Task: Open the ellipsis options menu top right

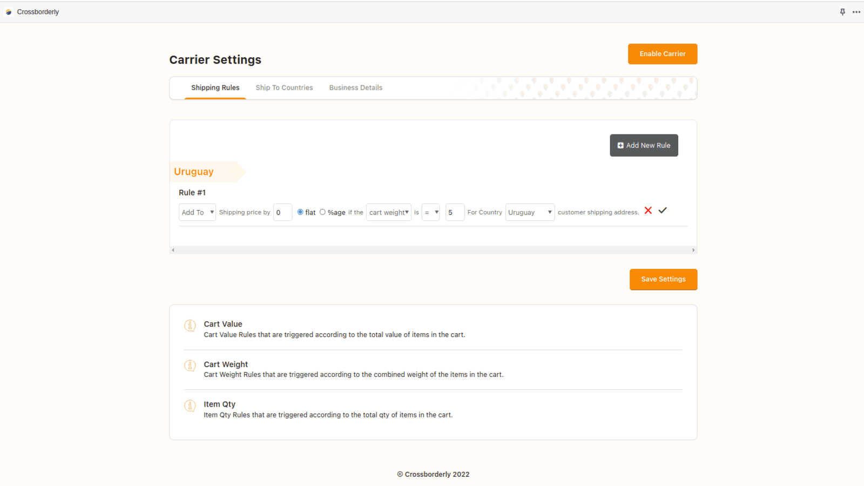Action: pyautogui.click(x=856, y=11)
